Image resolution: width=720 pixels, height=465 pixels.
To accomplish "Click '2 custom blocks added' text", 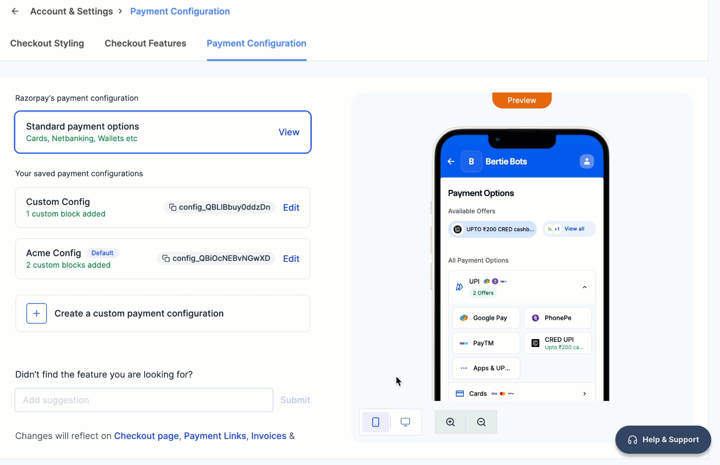I will click(x=68, y=265).
